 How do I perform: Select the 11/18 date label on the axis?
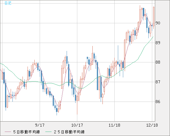point(114,125)
